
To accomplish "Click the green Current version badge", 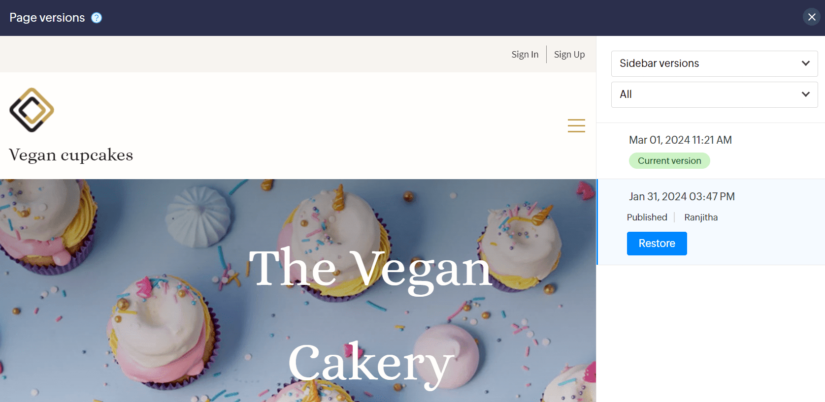I will [x=669, y=161].
